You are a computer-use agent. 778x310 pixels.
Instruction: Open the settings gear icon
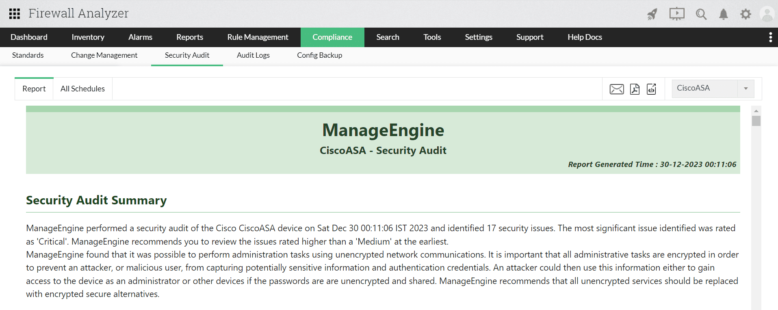pos(745,14)
